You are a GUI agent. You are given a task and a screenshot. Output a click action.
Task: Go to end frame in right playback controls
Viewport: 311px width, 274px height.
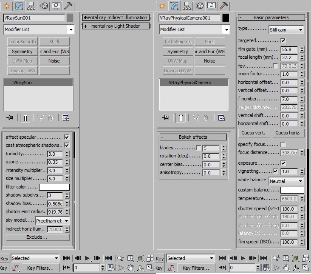pyautogui.click(x=264, y=258)
